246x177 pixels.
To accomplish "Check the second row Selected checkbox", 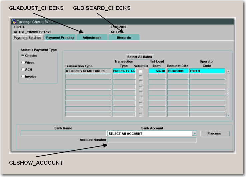I will (x=141, y=77).
